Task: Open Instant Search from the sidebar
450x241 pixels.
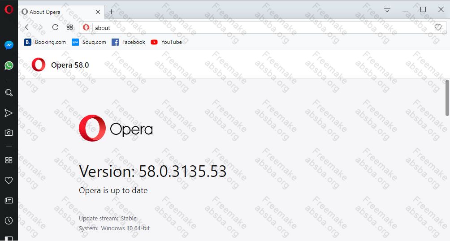Action: pyautogui.click(x=9, y=93)
